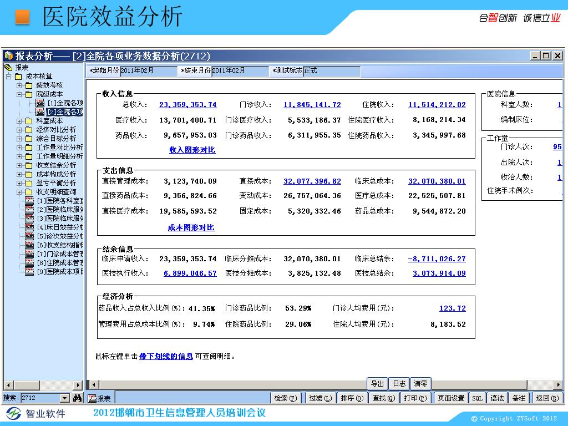
Task: Expand the 工作量明细分析 folder
Action: pyautogui.click(x=19, y=156)
